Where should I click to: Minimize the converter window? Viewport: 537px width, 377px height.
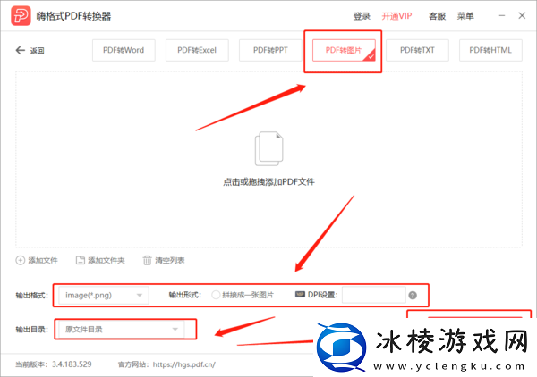pos(502,16)
